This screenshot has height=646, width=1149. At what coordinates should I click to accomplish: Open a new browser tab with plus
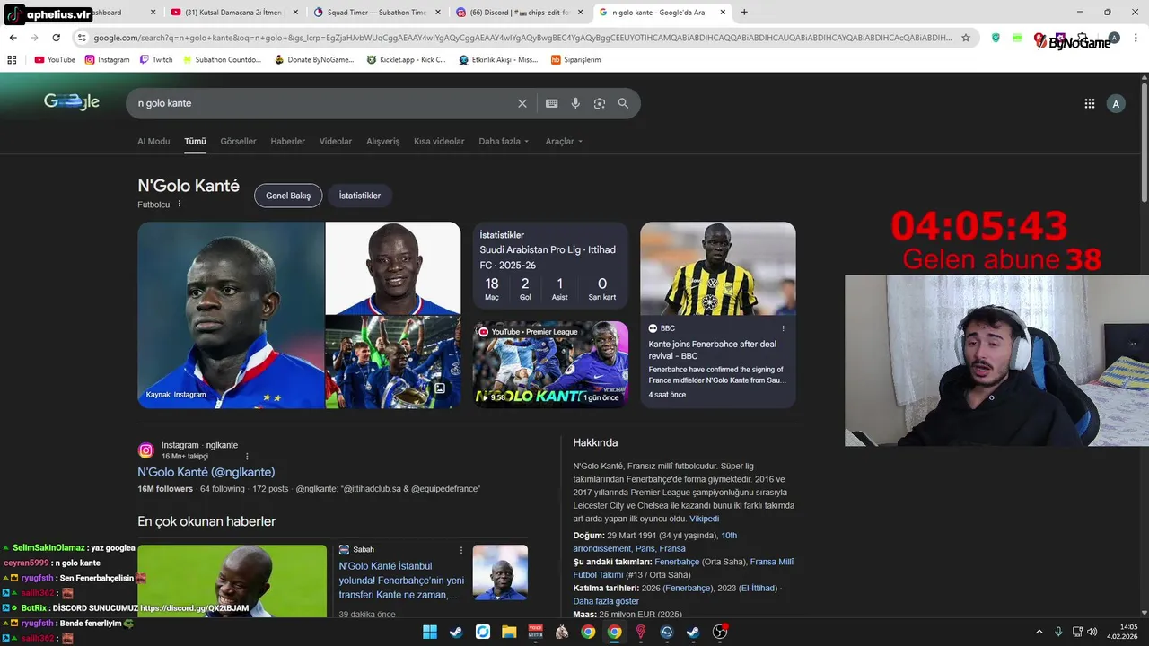[x=744, y=13]
